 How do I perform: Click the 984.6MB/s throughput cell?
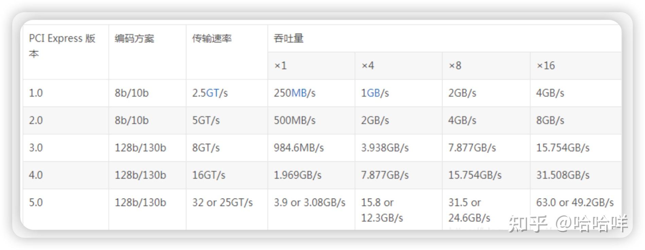(299, 148)
